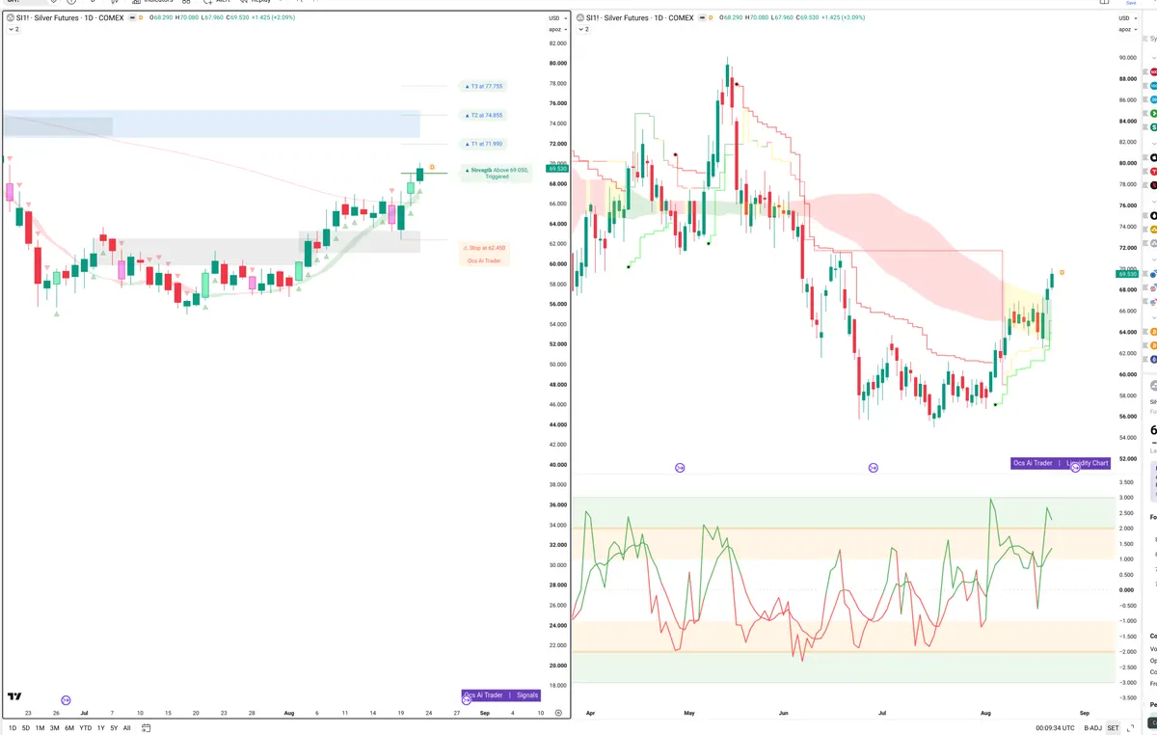Select the YTD time range
The height and width of the screenshot is (735, 1157).
pyautogui.click(x=86, y=727)
